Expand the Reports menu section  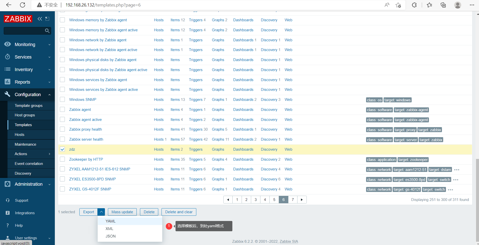(49, 82)
